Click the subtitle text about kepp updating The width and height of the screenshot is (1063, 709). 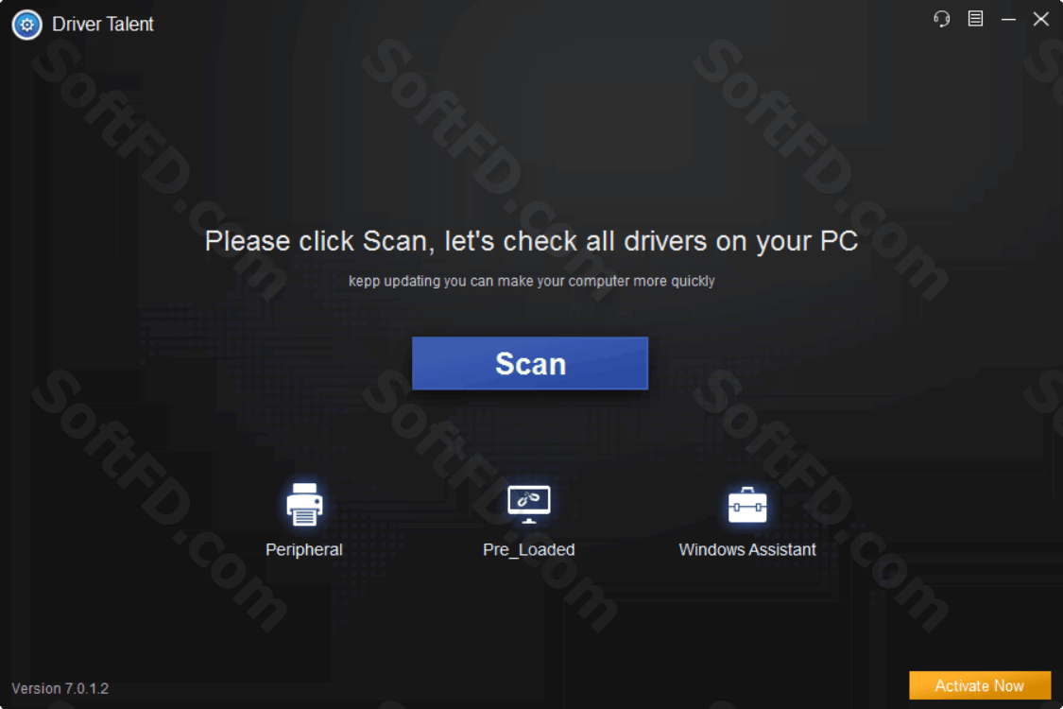[x=531, y=281]
